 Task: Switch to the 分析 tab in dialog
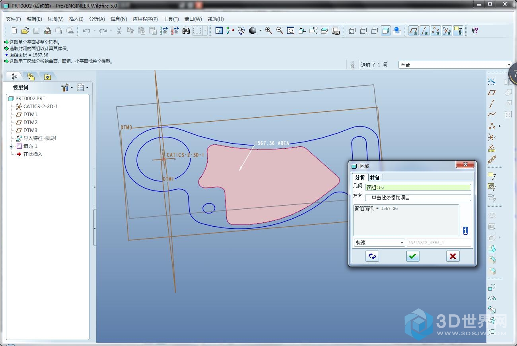coord(360,177)
